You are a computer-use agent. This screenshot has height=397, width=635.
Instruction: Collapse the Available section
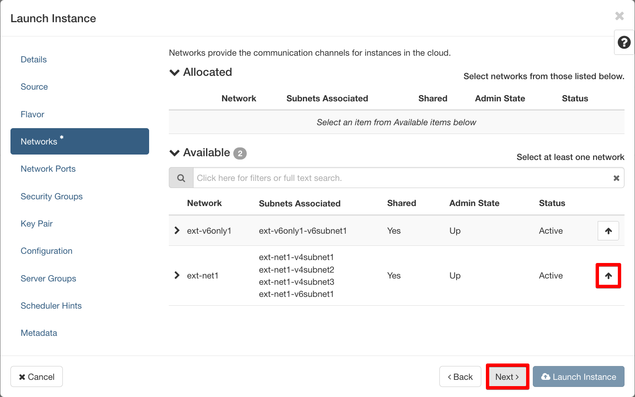click(x=174, y=153)
